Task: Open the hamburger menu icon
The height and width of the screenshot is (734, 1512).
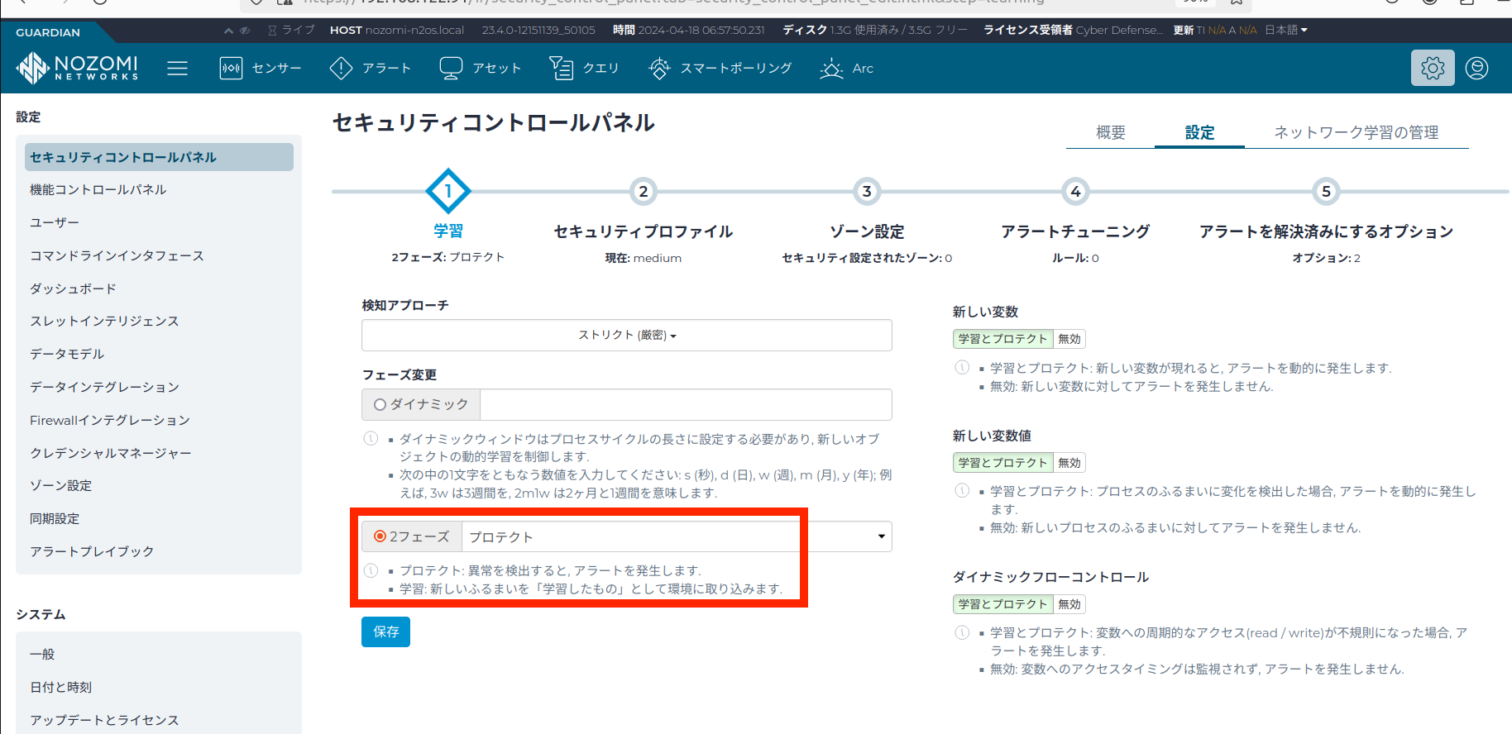Action: pyautogui.click(x=177, y=68)
